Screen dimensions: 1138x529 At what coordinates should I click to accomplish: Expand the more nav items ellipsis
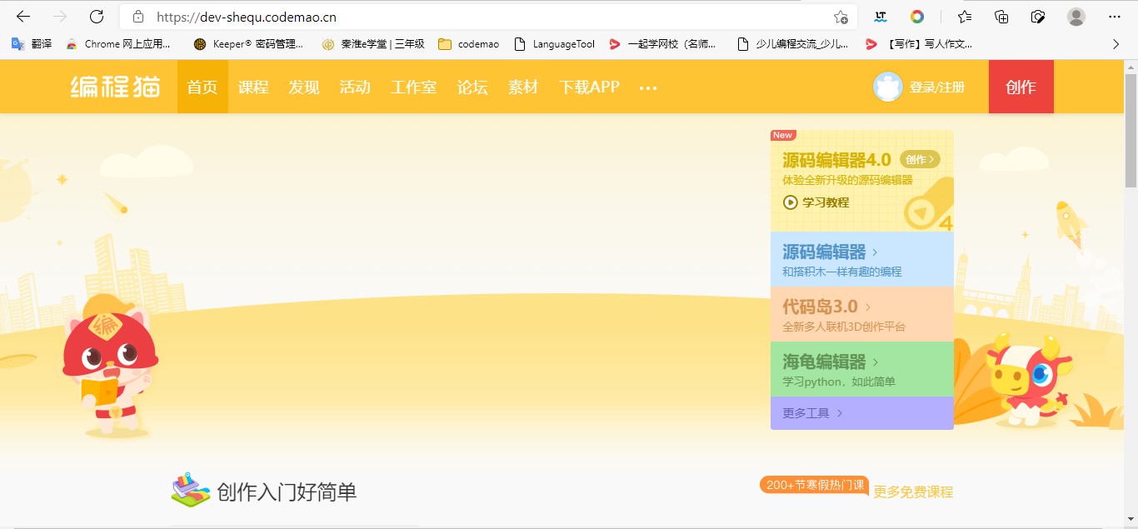(x=648, y=87)
